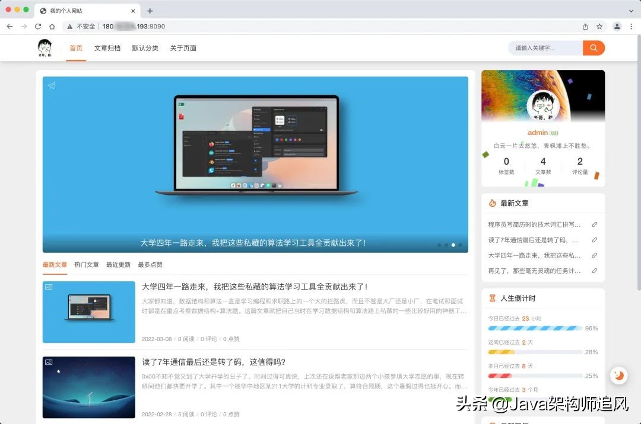Viewport: 641px width, 424px height.
Task: Click the paperclip icon next to 程序员写简历 article
Action: pyautogui.click(x=595, y=224)
